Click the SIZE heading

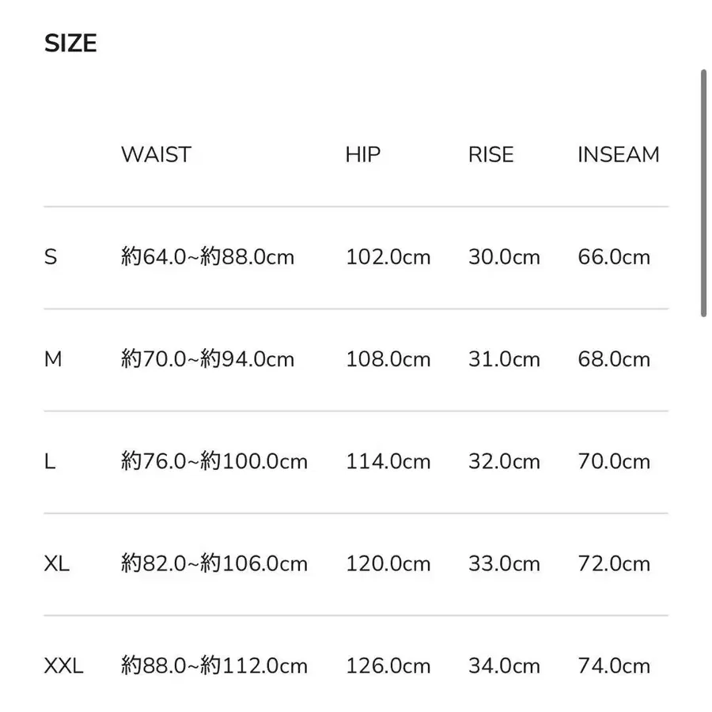click(x=70, y=44)
